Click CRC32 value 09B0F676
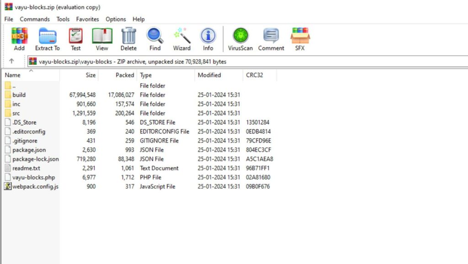Screen dimensions: 468x264 pyautogui.click(x=258, y=186)
